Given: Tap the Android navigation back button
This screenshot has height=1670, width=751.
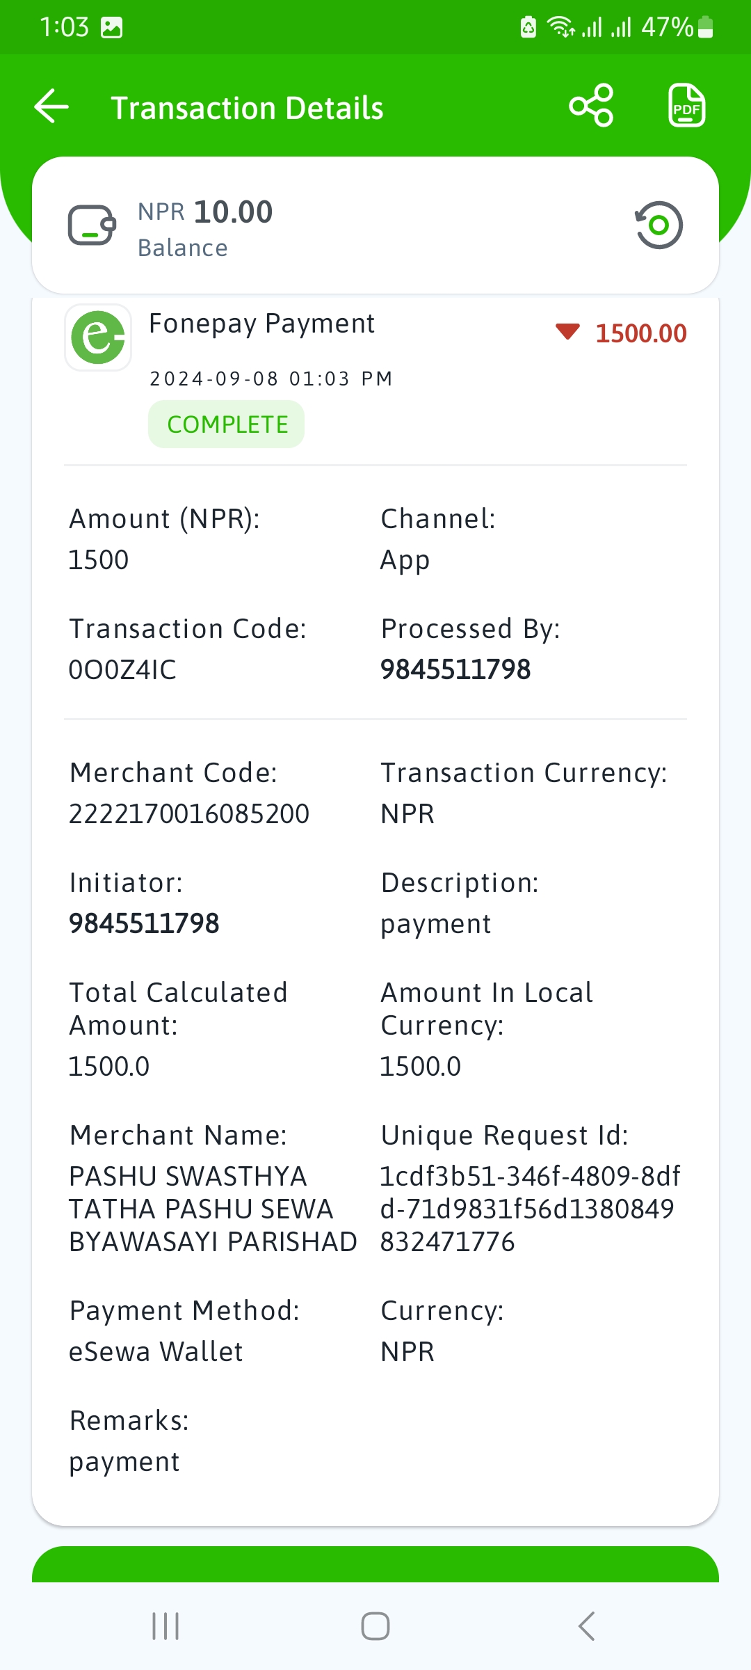Looking at the screenshot, I should coord(586,1626).
